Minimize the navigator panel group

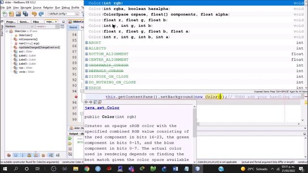click(x=64, y=22)
